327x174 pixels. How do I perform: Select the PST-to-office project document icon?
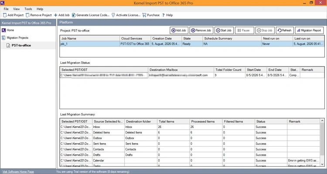(x=8, y=45)
